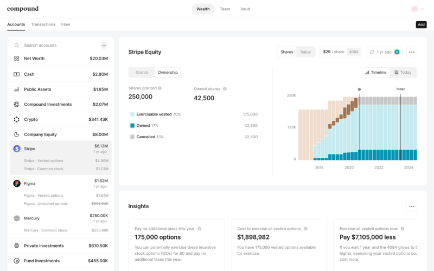
Task: Select the Grants segment
Action: 142,73
